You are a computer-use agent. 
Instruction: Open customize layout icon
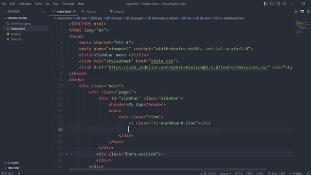click(x=284, y=3)
